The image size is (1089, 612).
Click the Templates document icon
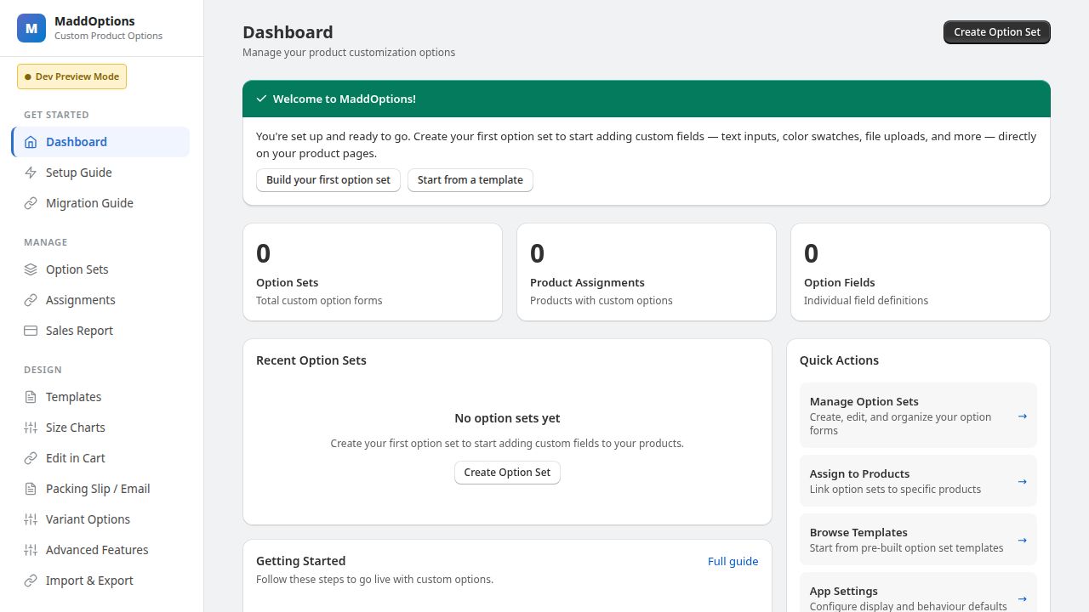pyautogui.click(x=31, y=397)
